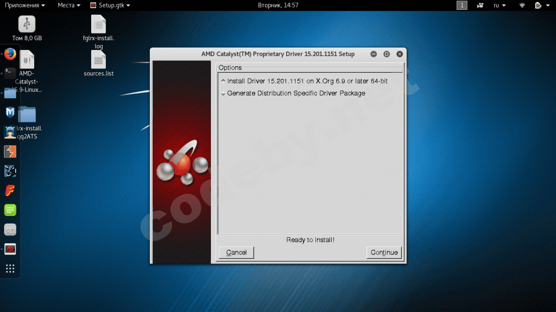This screenshot has width=556, height=312.
Task: Open the ru keyboard layout dropdown
Action: (499, 5)
